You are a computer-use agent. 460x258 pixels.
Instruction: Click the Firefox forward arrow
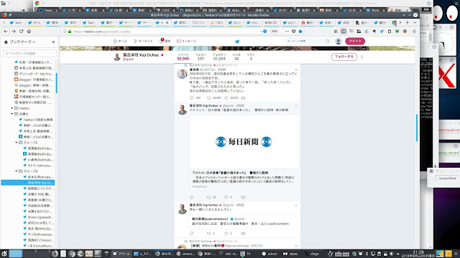coord(14,32)
